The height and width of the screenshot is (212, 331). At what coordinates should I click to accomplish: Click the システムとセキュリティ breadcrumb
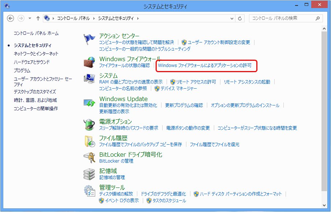(x=116, y=18)
